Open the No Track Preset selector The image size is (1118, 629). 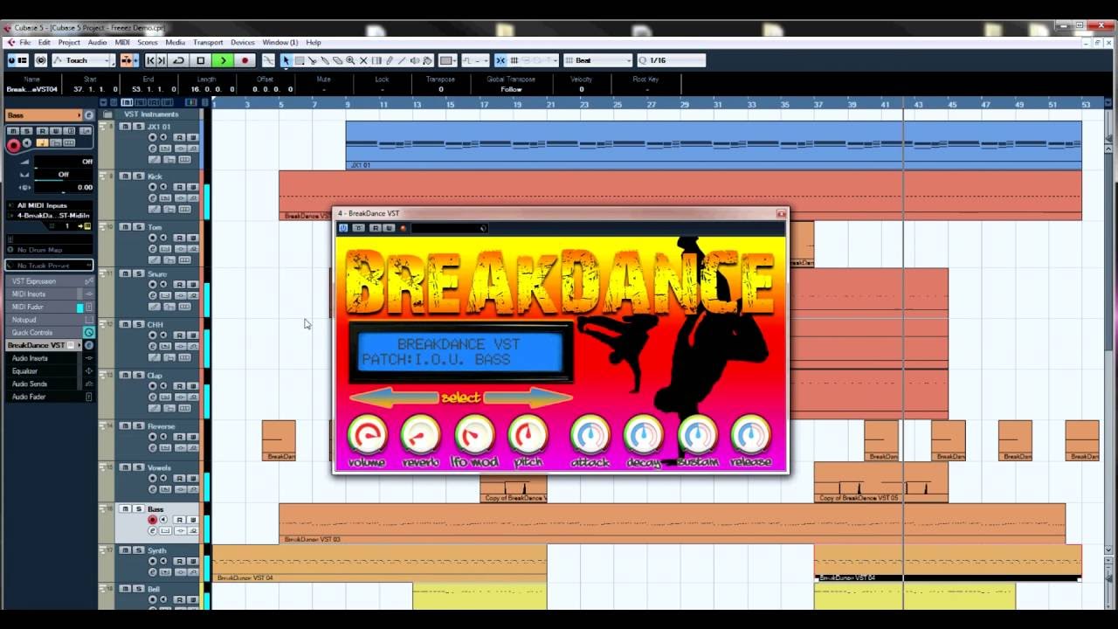click(49, 266)
